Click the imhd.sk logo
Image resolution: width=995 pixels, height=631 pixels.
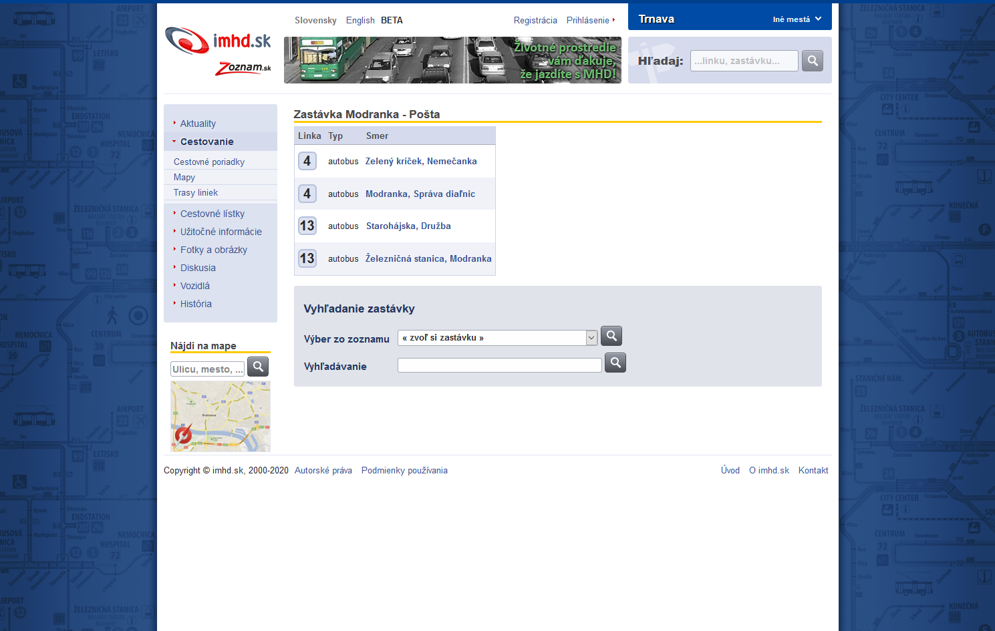point(218,41)
